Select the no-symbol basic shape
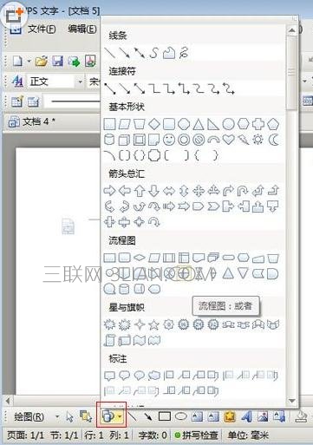The image size is (313, 445). click(199, 140)
